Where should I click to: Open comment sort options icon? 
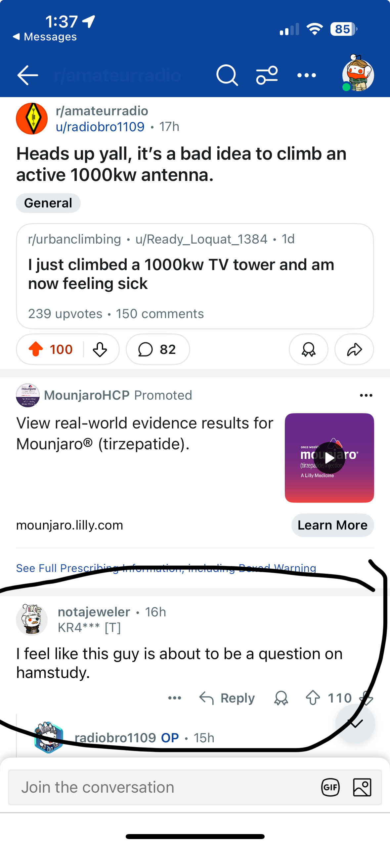267,75
